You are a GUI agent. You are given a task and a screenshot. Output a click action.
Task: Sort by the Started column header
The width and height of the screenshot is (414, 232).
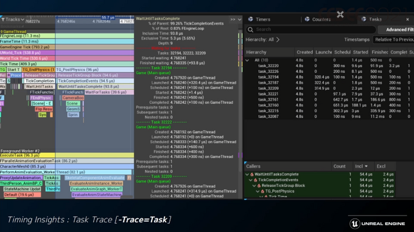point(360,52)
